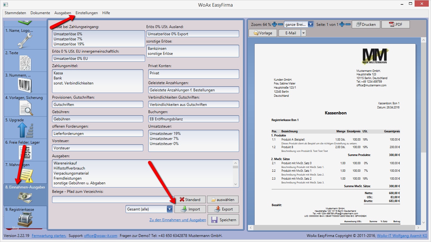Click the 'Fernwartung starten.' link

[x=49, y=236]
